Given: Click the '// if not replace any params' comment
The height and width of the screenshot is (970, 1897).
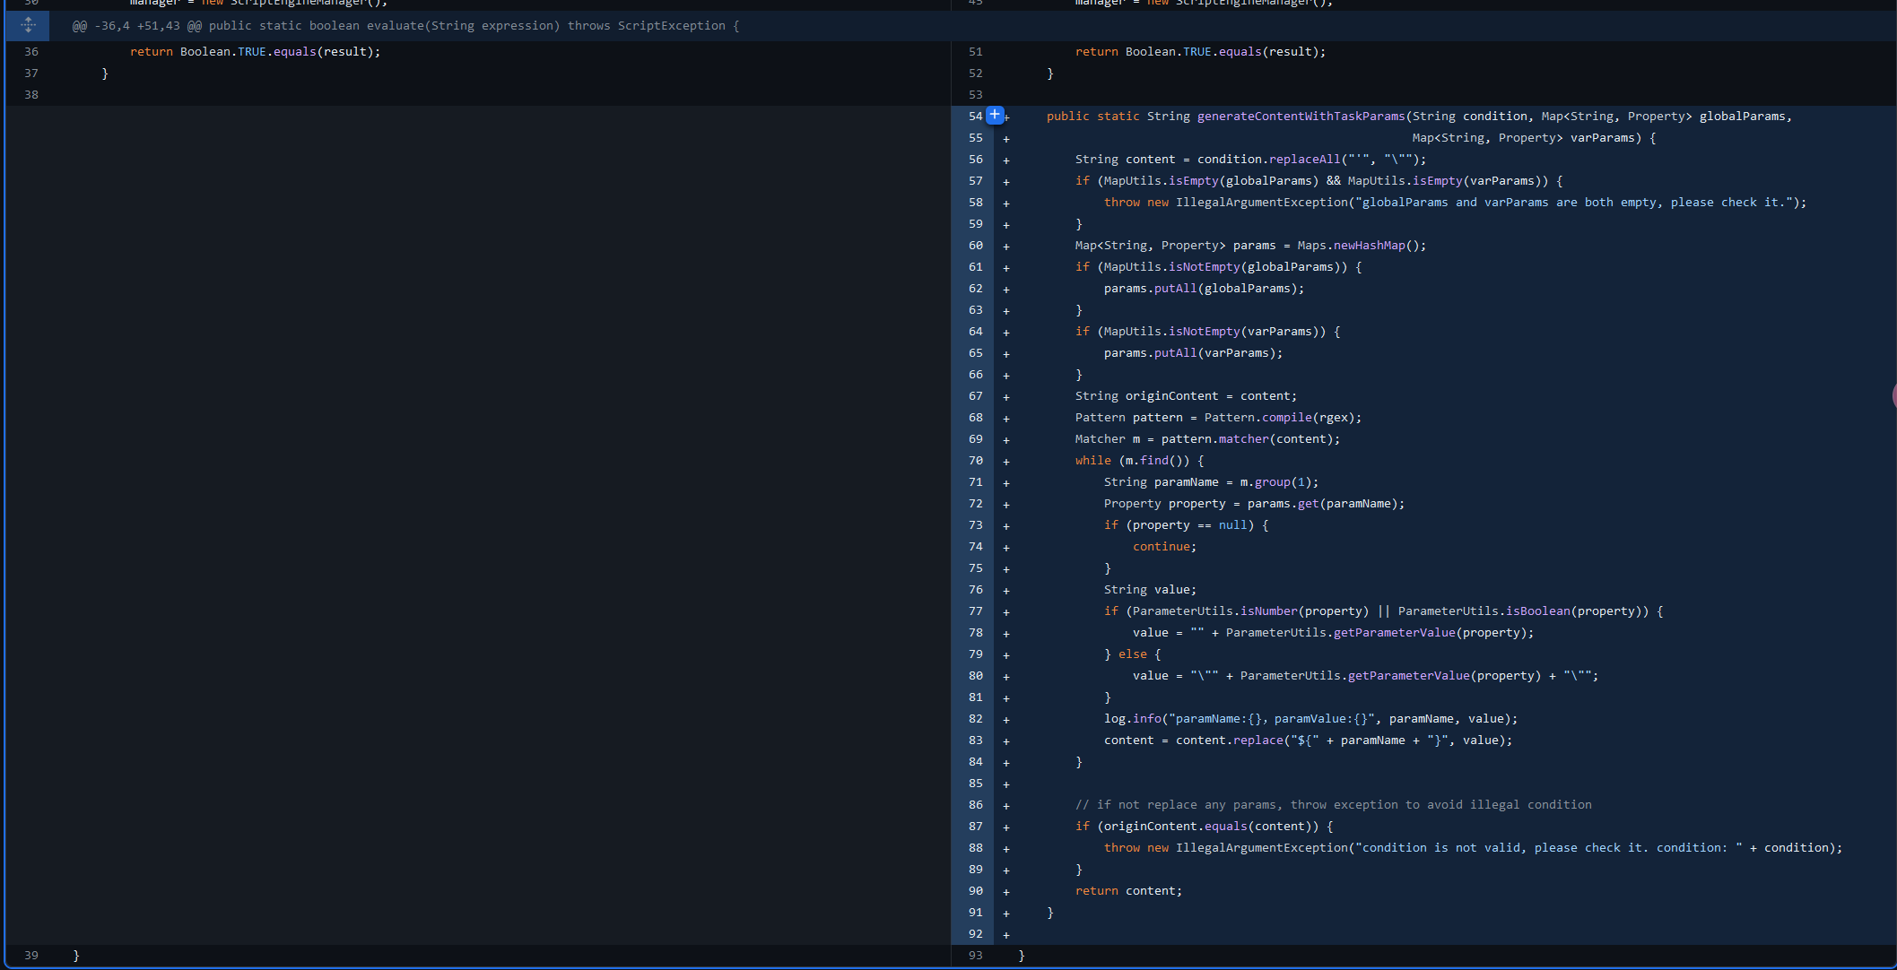Looking at the screenshot, I should [x=1333, y=805].
